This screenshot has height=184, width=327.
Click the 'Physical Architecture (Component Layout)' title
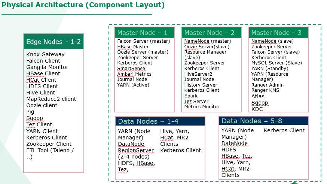[83, 5]
